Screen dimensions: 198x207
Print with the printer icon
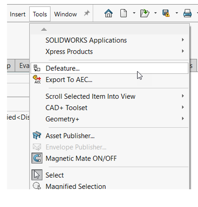click(187, 13)
